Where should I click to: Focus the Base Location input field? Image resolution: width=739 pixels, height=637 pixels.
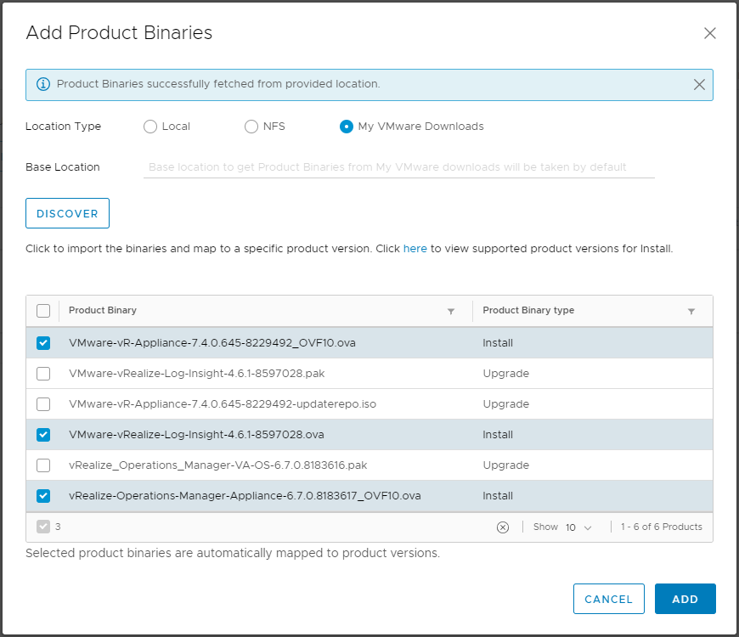[x=398, y=167]
